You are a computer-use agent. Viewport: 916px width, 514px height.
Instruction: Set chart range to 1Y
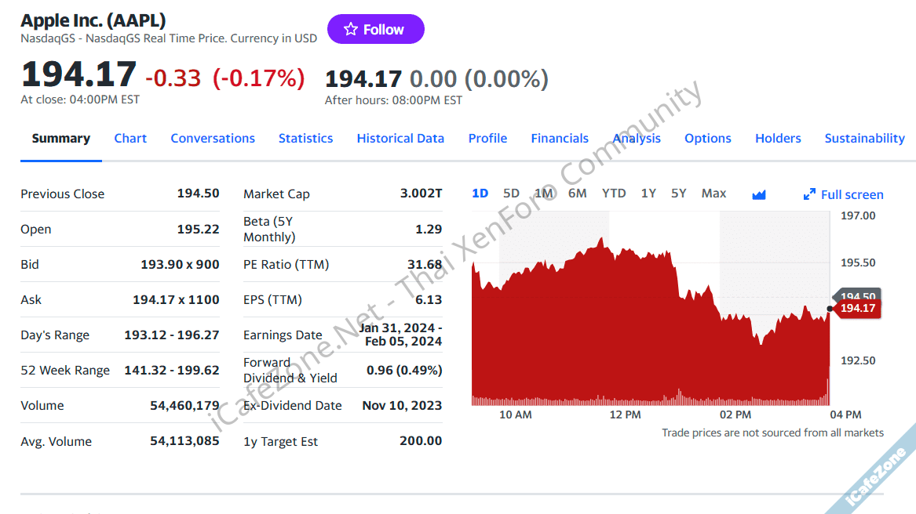point(648,194)
